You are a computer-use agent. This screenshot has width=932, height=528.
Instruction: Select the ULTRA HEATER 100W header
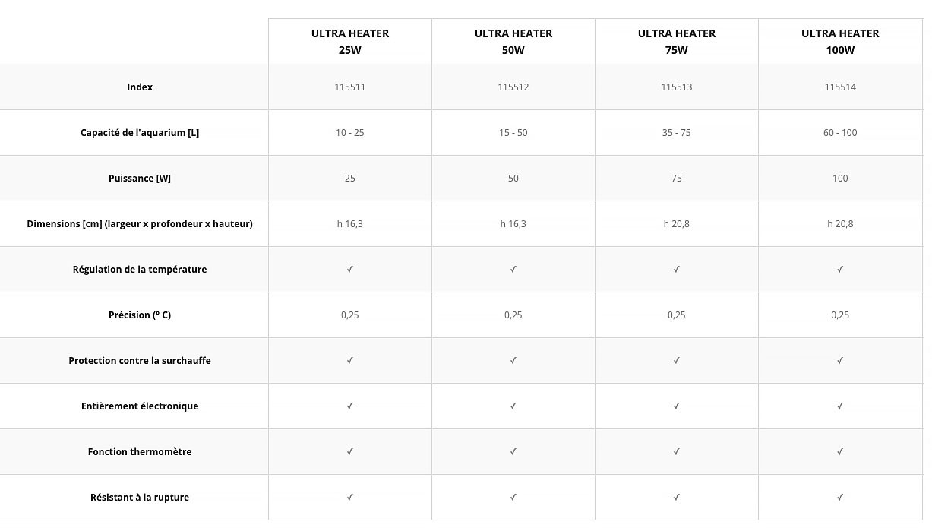[840, 42]
